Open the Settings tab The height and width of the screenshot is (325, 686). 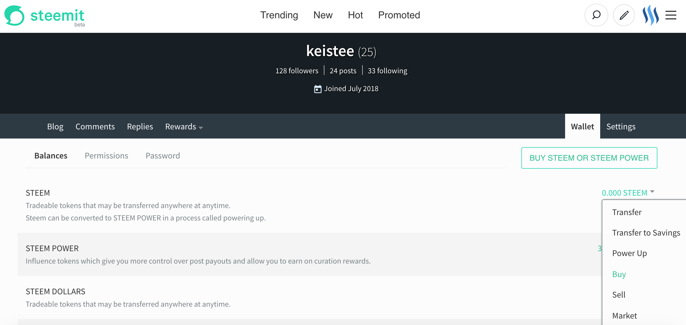click(621, 127)
